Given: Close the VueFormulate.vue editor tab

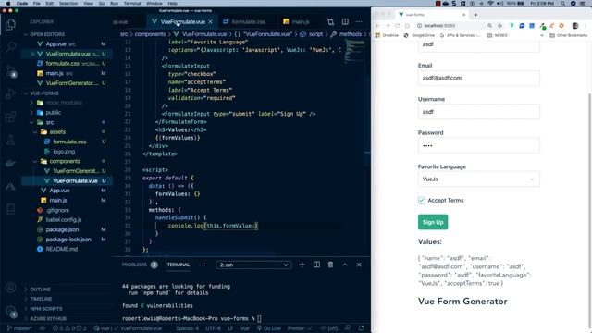Looking at the screenshot, I should click(210, 22).
